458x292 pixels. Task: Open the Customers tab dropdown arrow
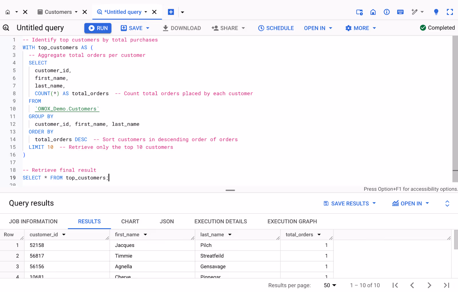76,12
